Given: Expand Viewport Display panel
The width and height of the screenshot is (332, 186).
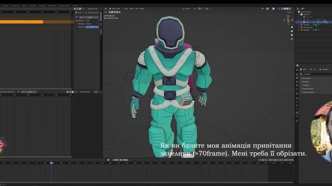Looking at the screenshot, I should [308, 89].
